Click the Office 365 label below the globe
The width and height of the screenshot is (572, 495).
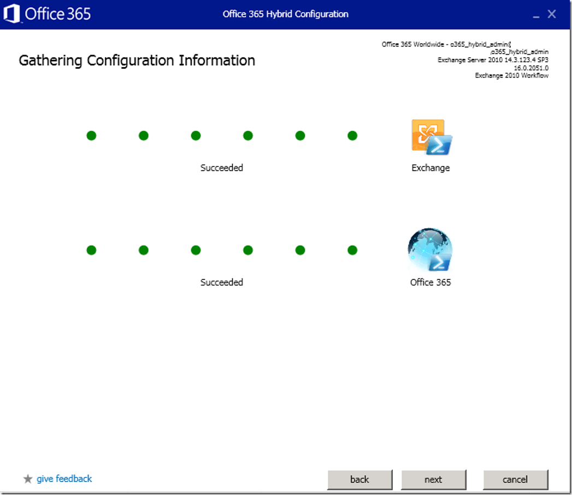(431, 282)
